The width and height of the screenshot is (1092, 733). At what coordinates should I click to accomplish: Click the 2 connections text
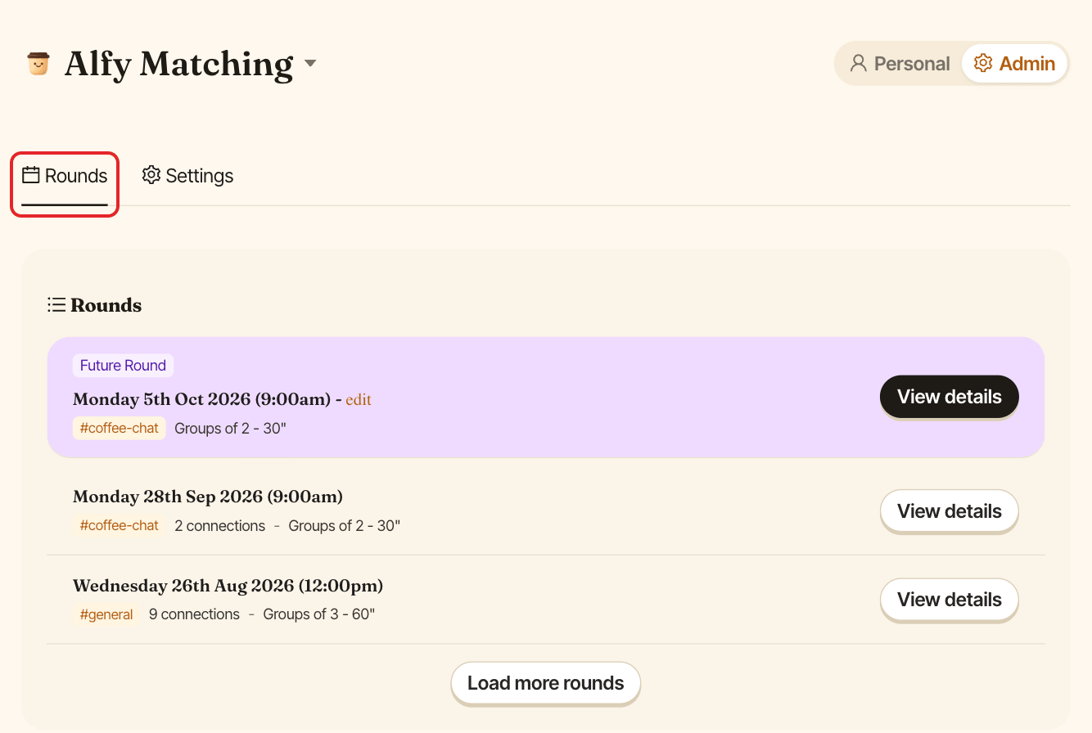click(x=220, y=526)
